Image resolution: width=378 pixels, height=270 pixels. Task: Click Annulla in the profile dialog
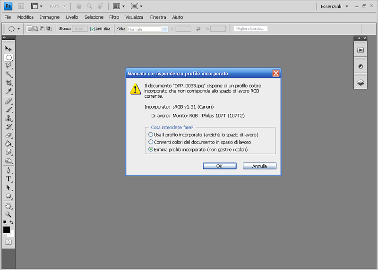pos(259,166)
